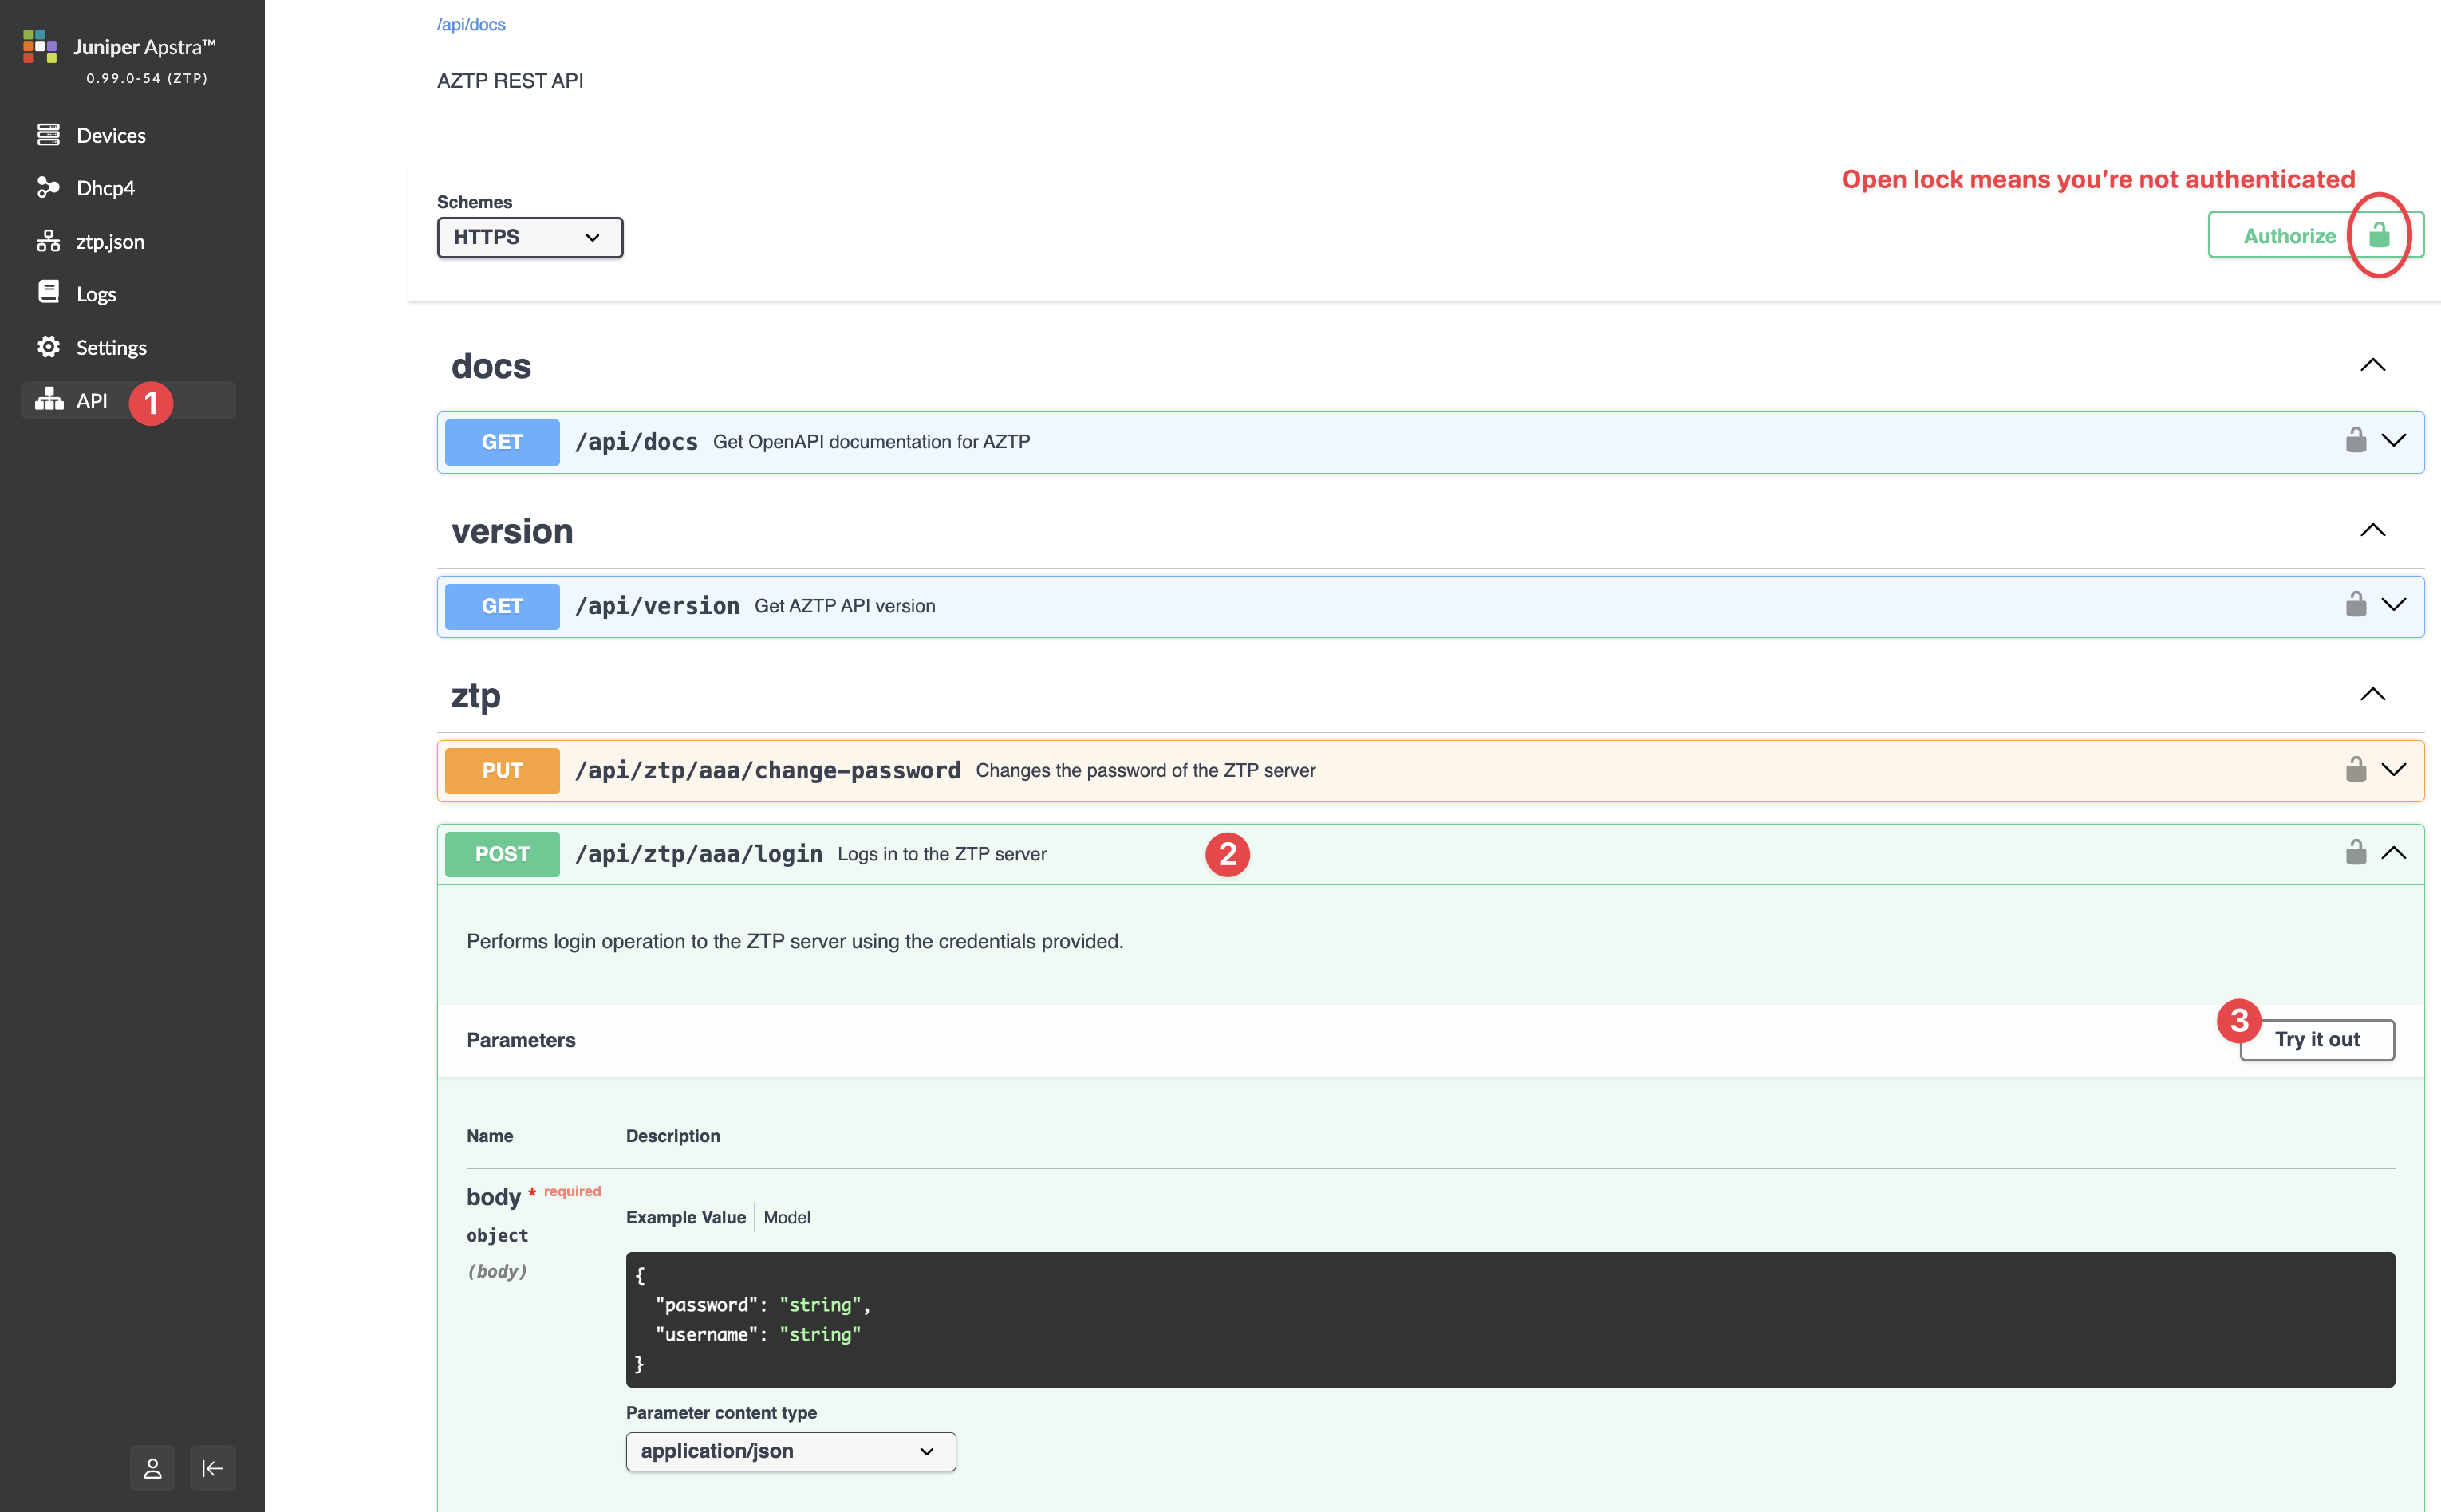Screen dimensions: 2441x1512
Task: Open Parameter content type dropdown
Action: click(x=790, y=1451)
